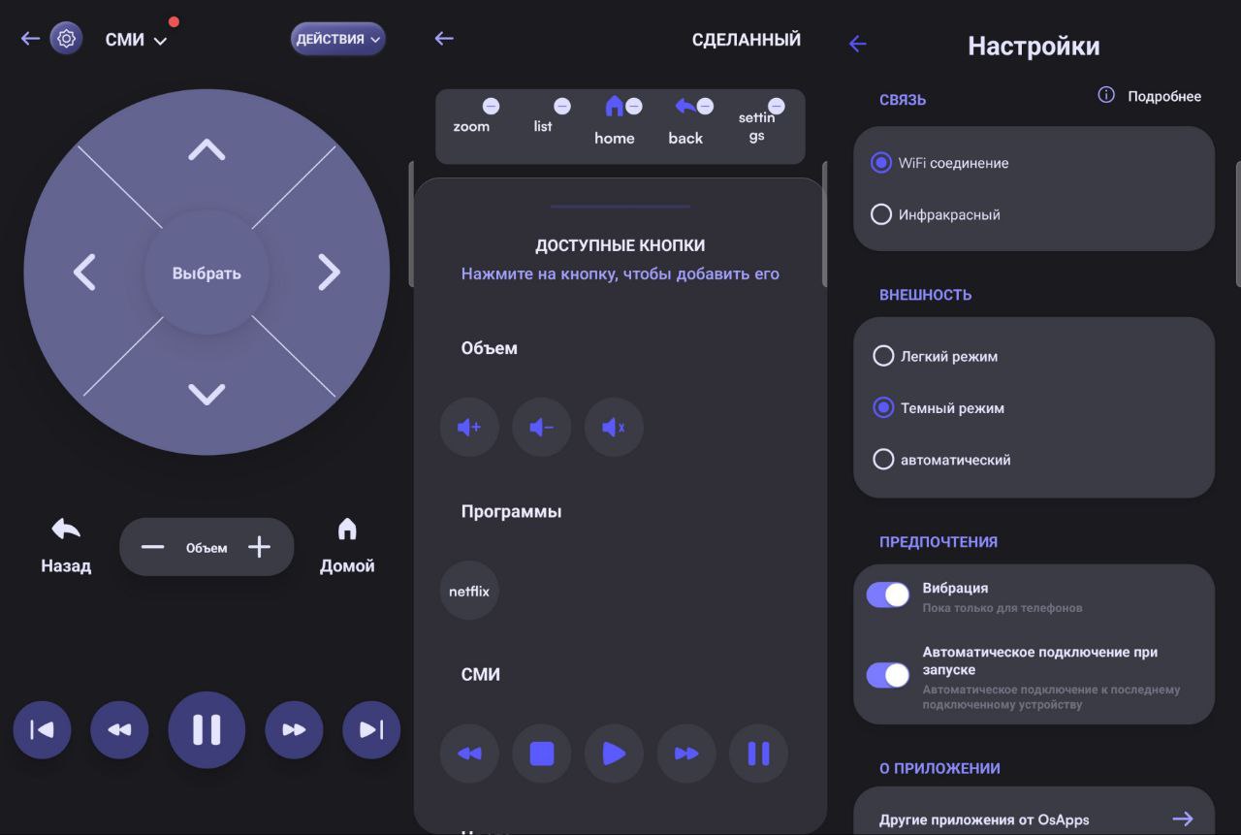The image size is (1241, 835).
Task: Increase volume with the plus button
Action: pyautogui.click(x=259, y=547)
